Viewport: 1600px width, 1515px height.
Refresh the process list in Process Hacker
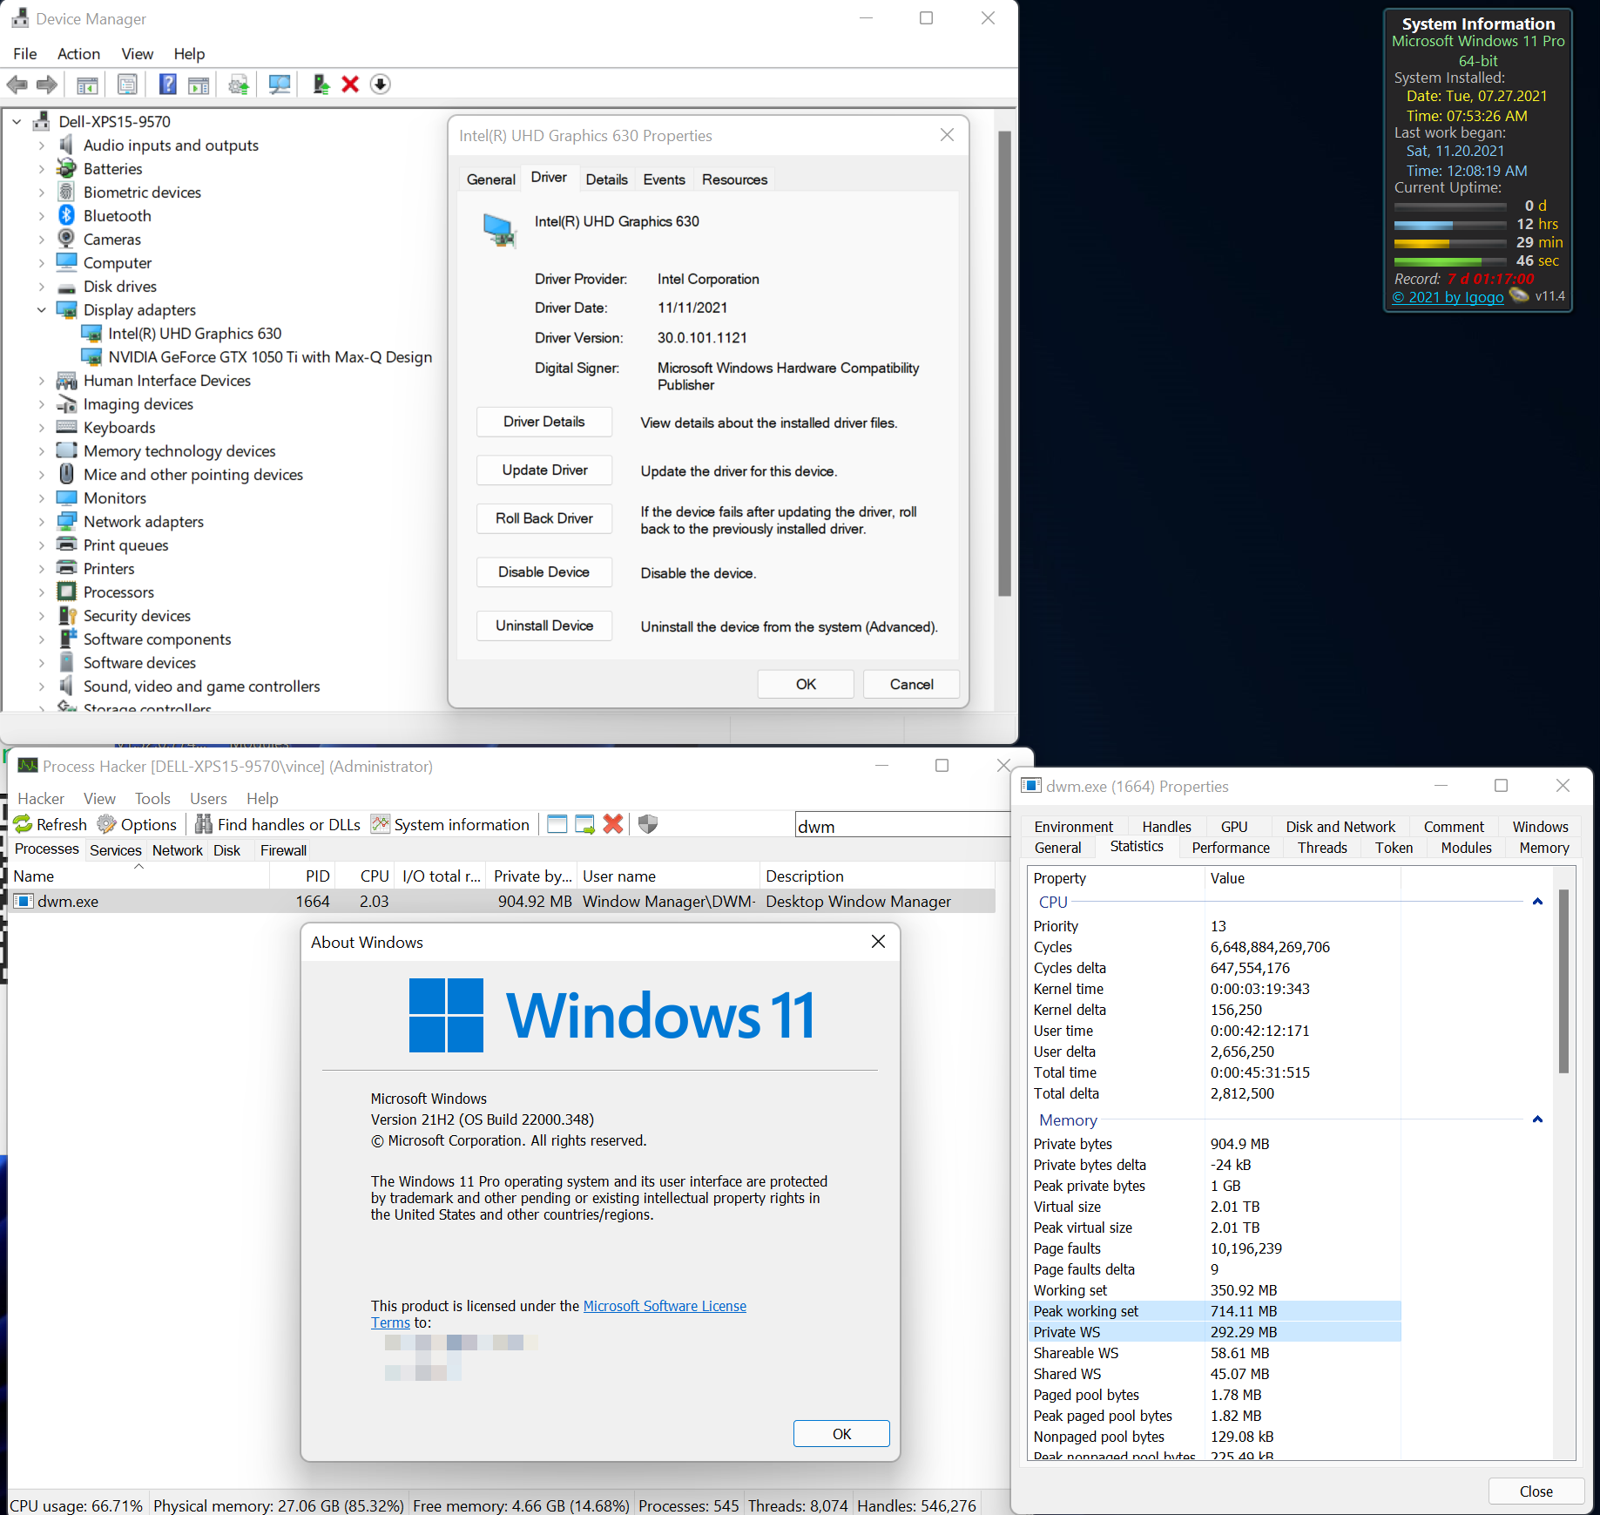click(50, 824)
